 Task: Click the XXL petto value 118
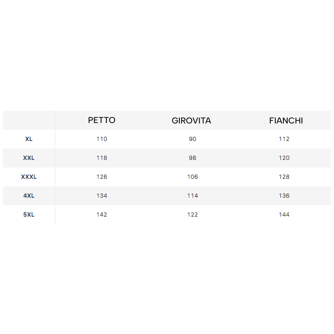tap(102, 158)
